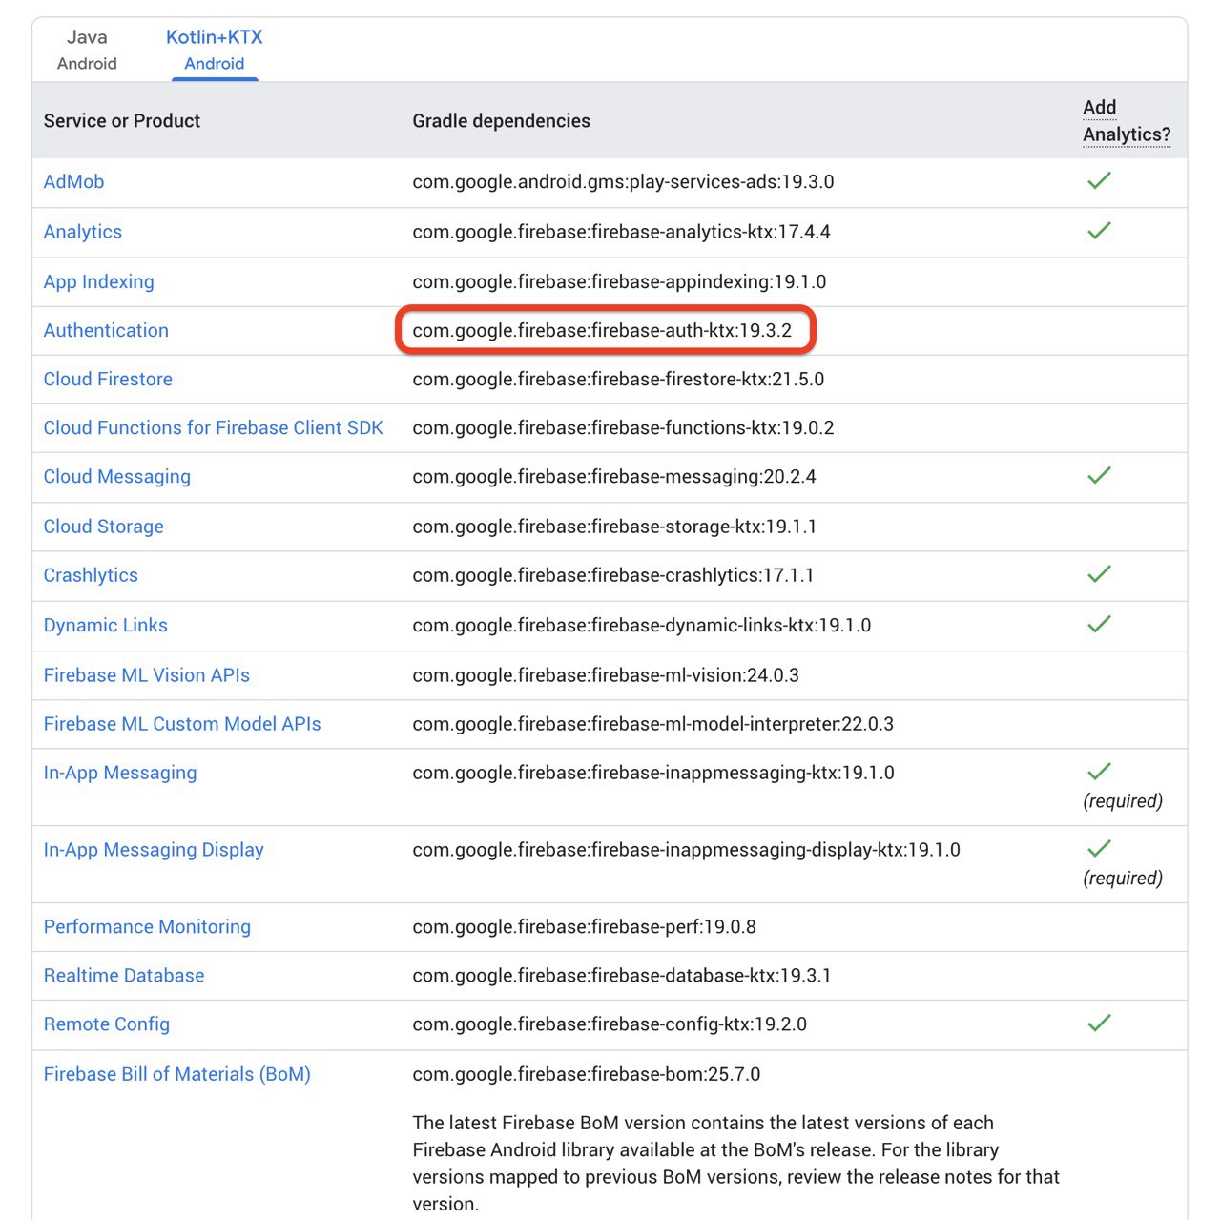This screenshot has width=1221, height=1220.
Task: Open the Cloud Firestore link
Action: click(108, 379)
